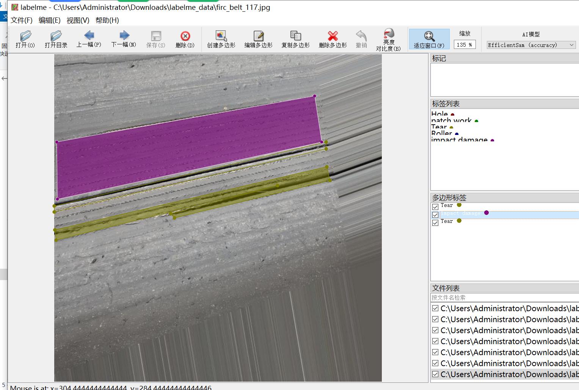Open the 视图(V) menu

click(x=78, y=20)
